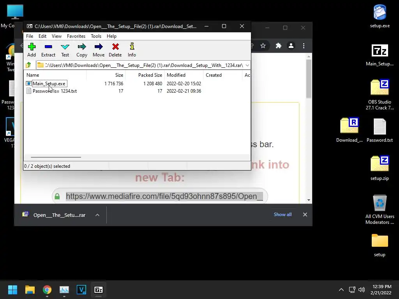Expand the address path dropdown

[x=247, y=65]
